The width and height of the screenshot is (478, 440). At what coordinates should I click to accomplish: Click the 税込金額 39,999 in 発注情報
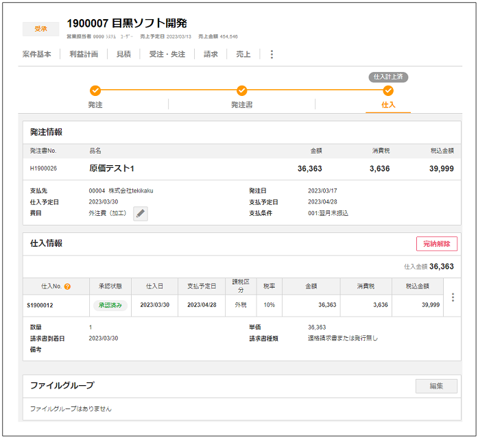pyautogui.click(x=442, y=169)
